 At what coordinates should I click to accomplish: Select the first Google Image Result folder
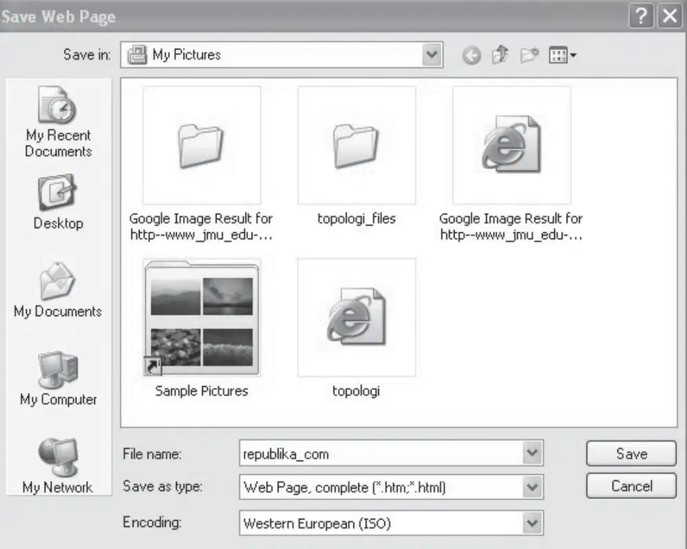201,164
